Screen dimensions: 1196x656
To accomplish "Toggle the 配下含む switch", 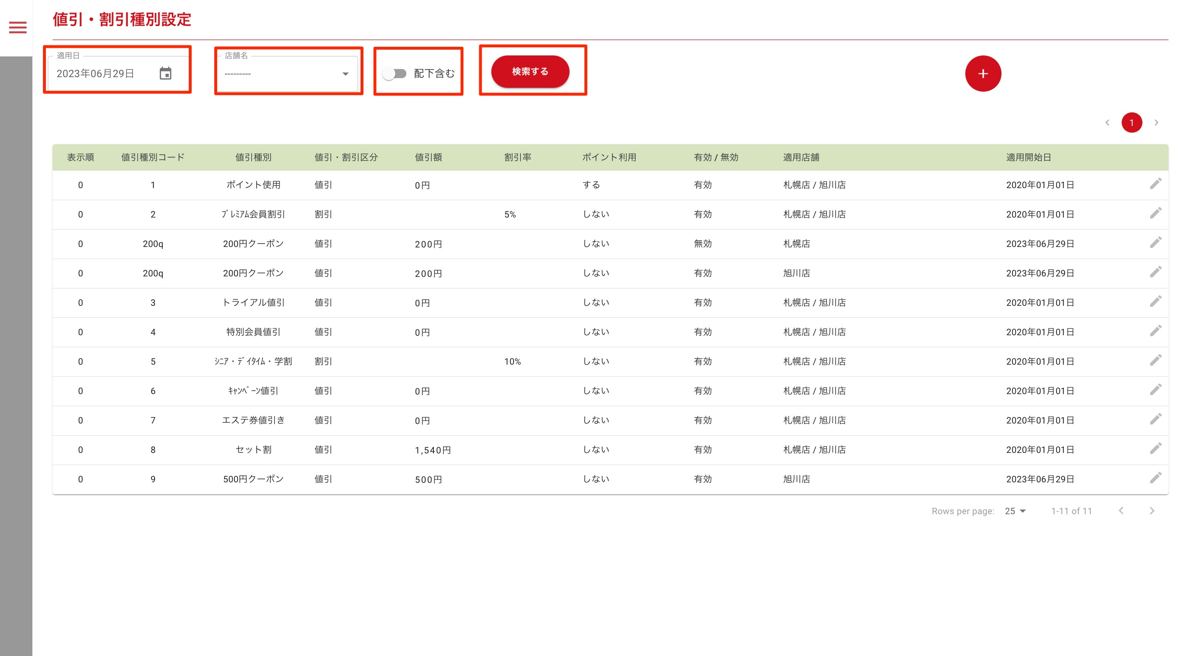I will (x=395, y=73).
